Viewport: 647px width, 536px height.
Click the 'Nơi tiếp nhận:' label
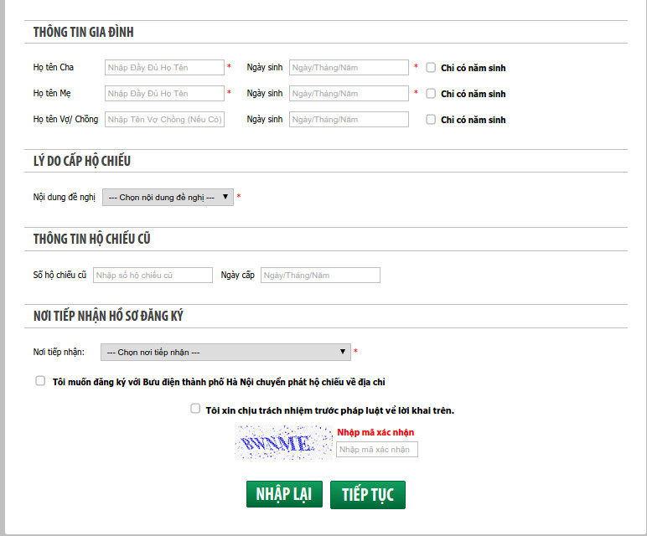click(59, 352)
